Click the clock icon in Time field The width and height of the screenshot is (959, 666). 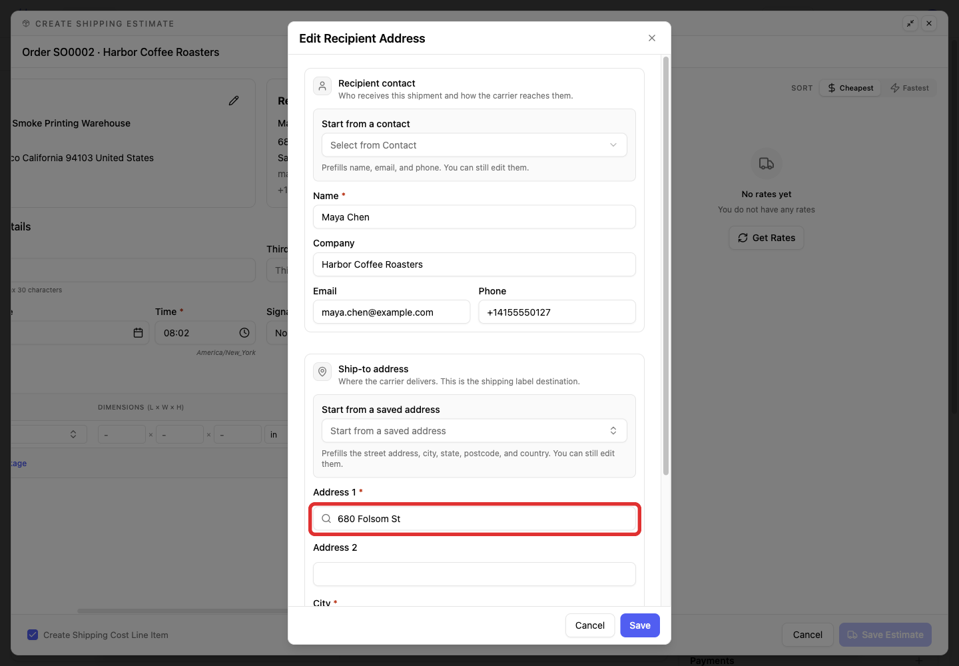(x=244, y=333)
